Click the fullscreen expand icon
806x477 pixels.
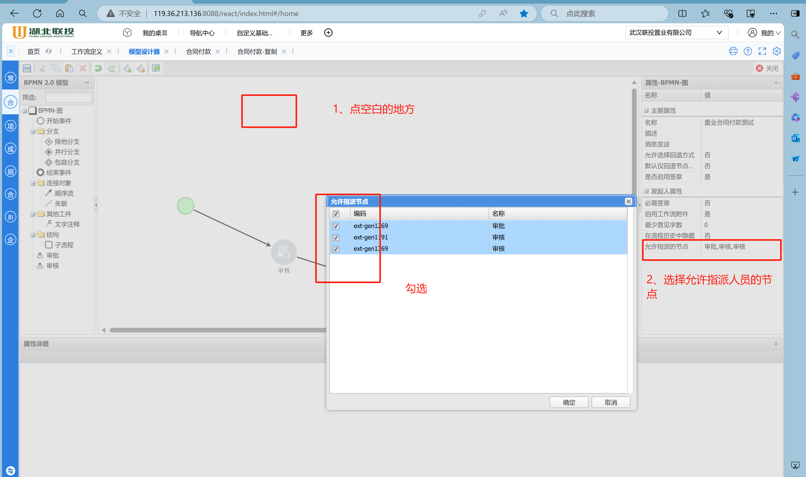pos(762,51)
